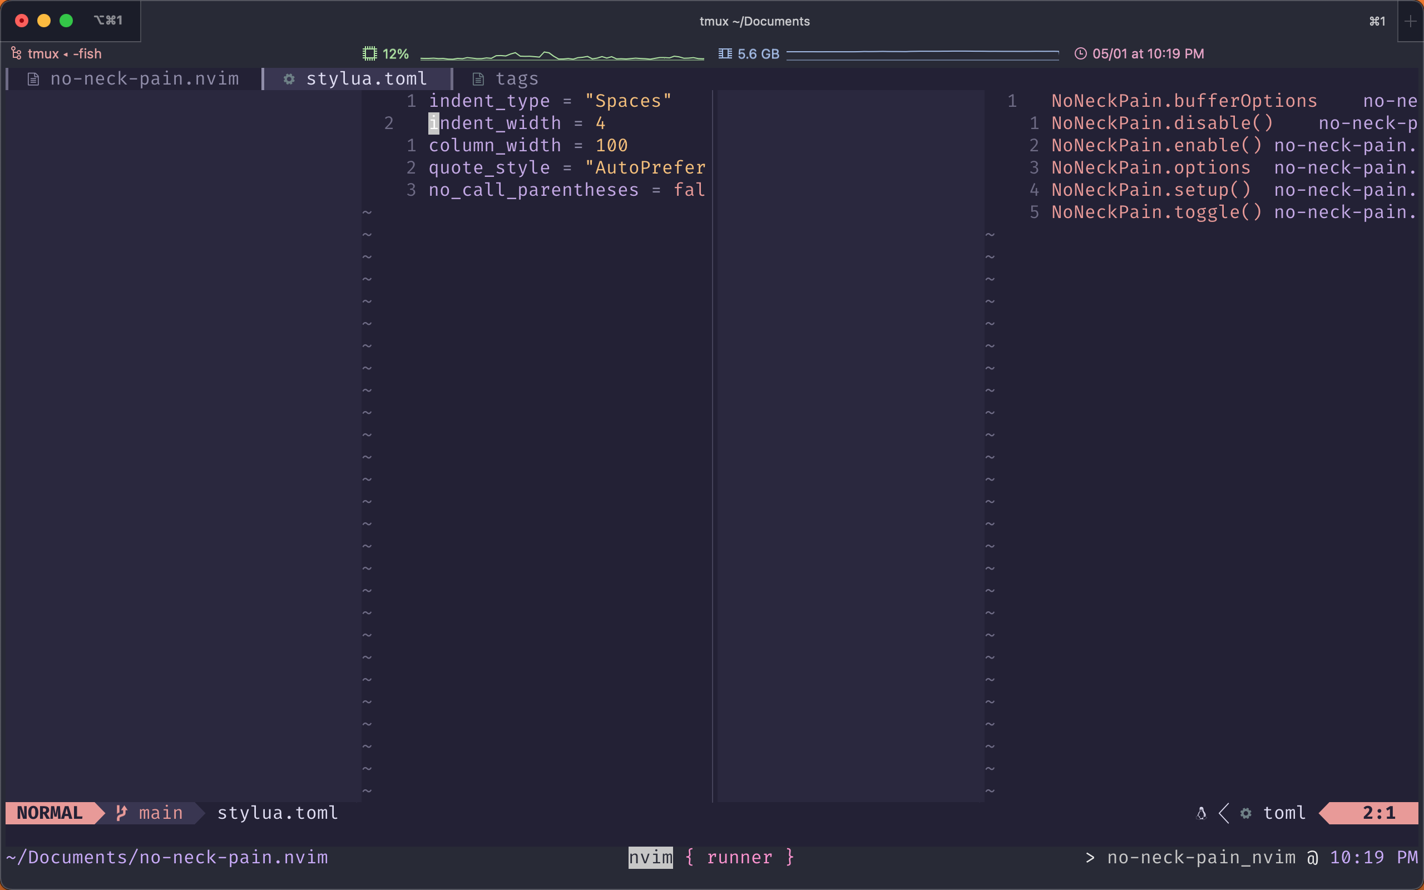Click the Linux penguin icon in the statusline
This screenshot has height=890, width=1424.
click(x=1201, y=813)
